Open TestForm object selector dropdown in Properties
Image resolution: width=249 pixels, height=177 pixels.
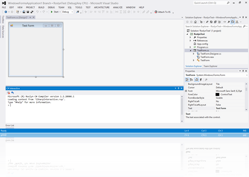tap(247, 75)
